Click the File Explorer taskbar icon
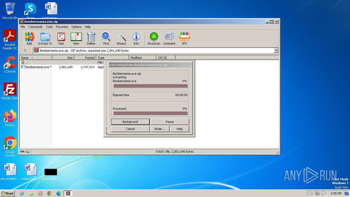The width and height of the screenshot is (350, 197). coord(31,193)
